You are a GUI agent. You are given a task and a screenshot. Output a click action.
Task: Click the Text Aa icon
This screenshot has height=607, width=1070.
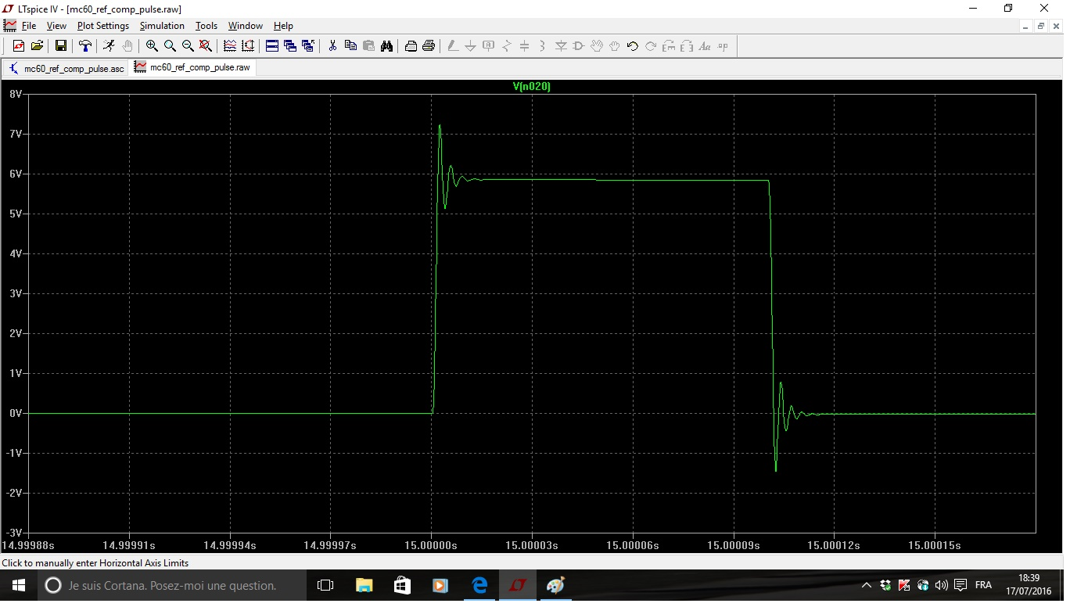705,46
